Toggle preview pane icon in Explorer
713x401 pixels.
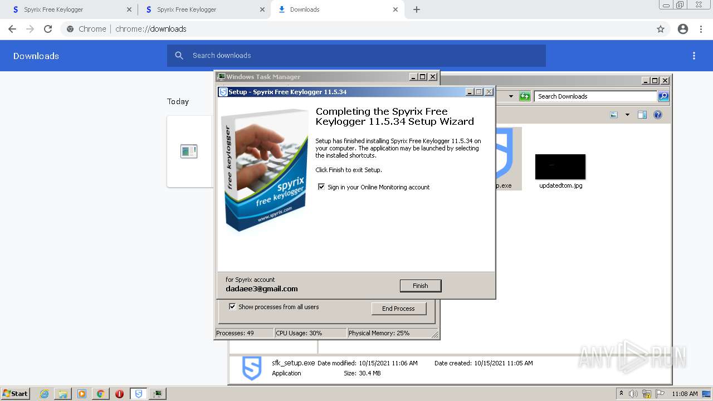click(x=642, y=115)
